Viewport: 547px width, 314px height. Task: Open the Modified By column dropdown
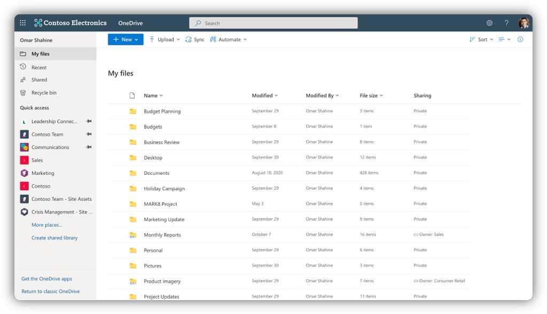[322, 95]
